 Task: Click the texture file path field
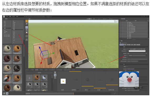[x=137, y=49]
